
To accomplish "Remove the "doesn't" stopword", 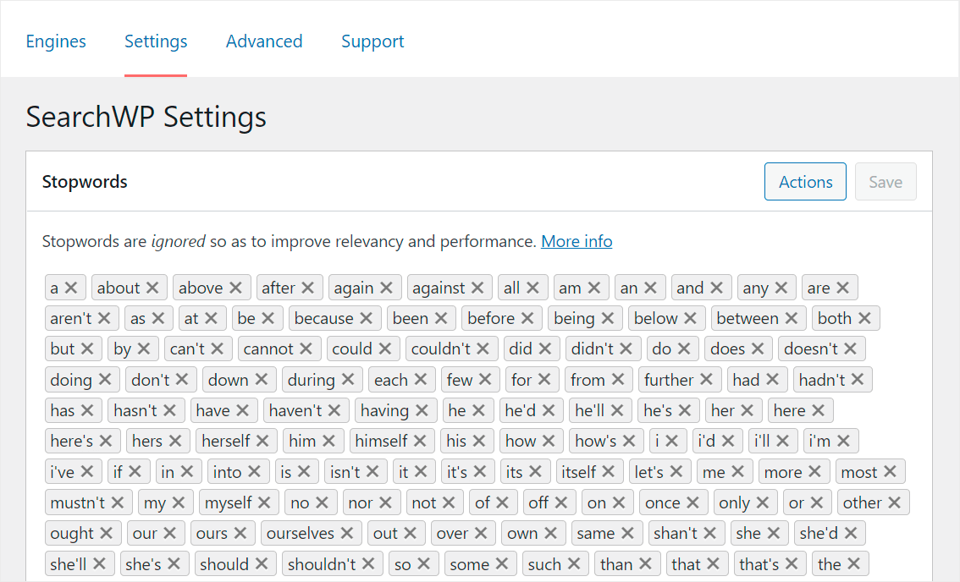I will coord(850,349).
